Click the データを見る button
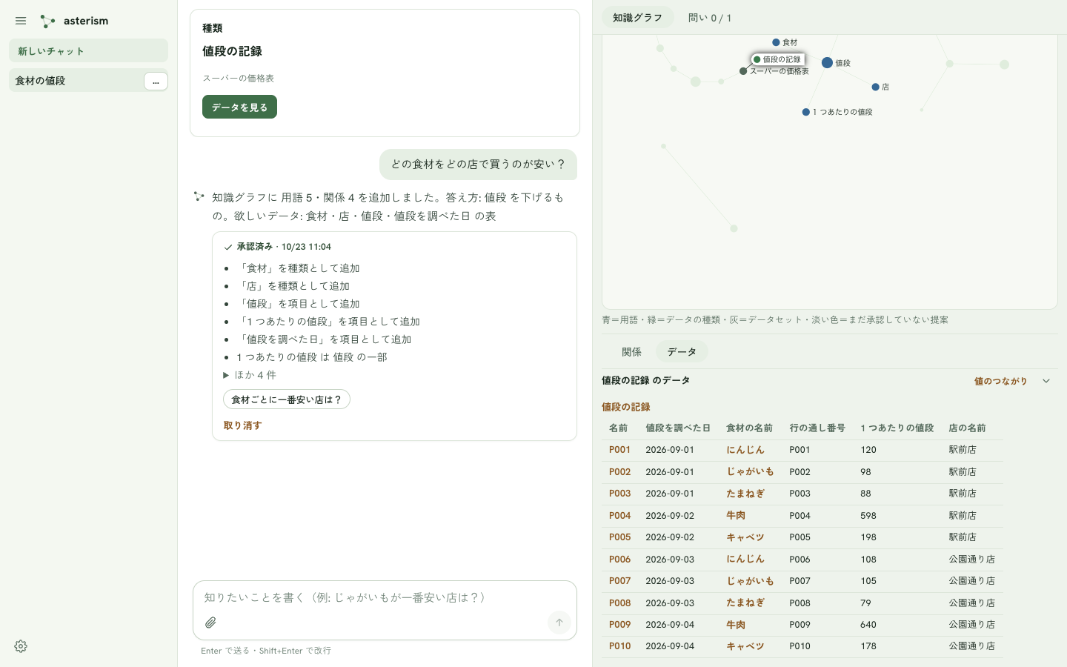 pyautogui.click(x=239, y=107)
